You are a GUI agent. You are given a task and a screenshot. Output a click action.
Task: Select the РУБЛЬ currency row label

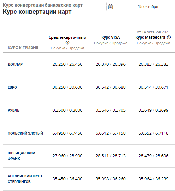pos(14,110)
